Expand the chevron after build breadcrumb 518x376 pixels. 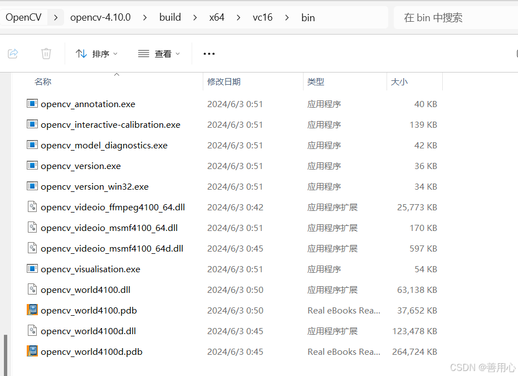(x=195, y=17)
